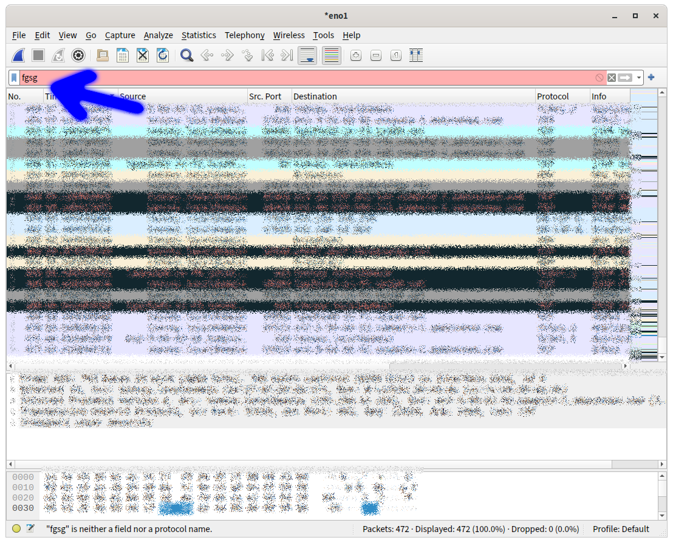Go back in packet history
The height and width of the screenshot is (543, 673).
(207, 55)
